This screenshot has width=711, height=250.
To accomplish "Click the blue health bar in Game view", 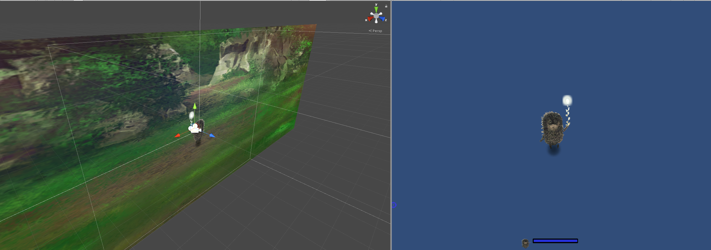I will tap(555, 241).
